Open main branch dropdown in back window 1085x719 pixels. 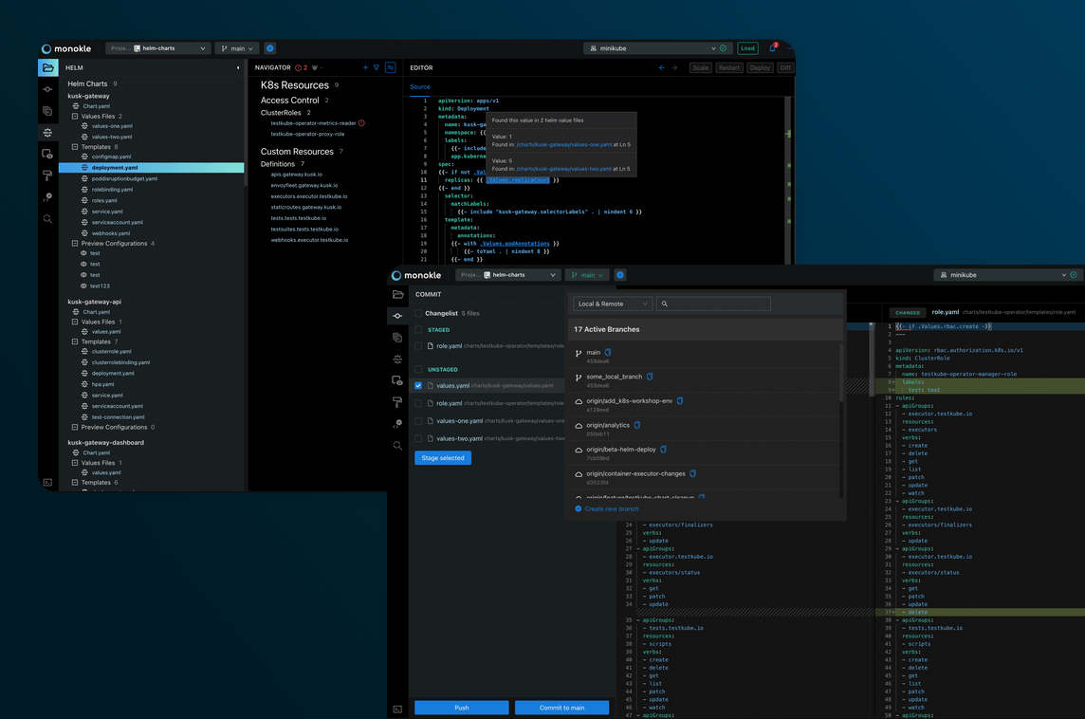click(x=237, y=48)
